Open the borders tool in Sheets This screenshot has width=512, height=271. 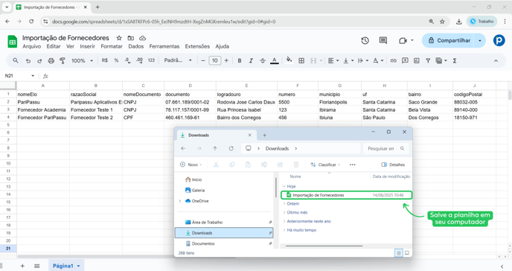click(x=301, y=61)
